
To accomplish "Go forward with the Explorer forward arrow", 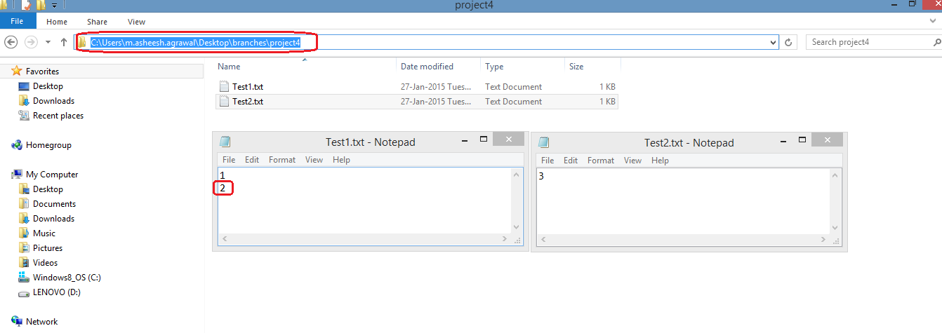I will (x=30, y=42).
